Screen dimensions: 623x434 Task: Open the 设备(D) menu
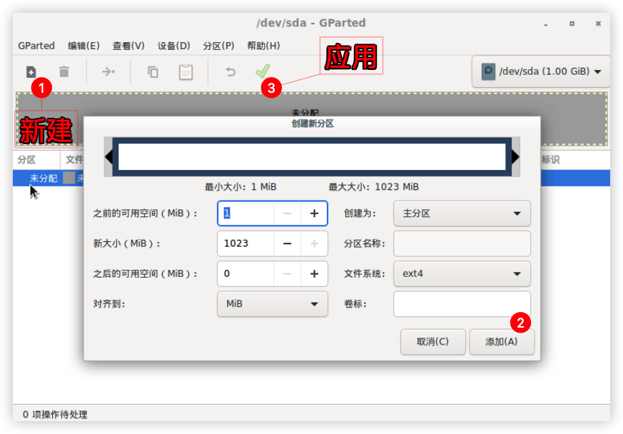tap(173, 46)
